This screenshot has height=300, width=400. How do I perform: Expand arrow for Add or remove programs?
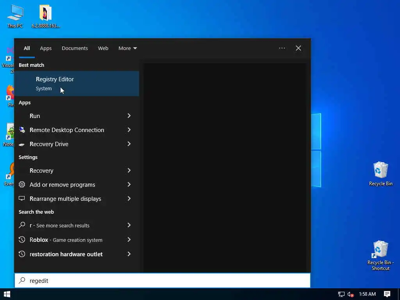129,184
